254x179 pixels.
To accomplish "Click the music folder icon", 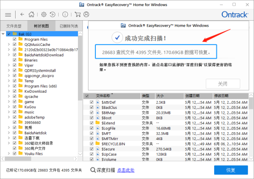I will [x=21, y=112].
